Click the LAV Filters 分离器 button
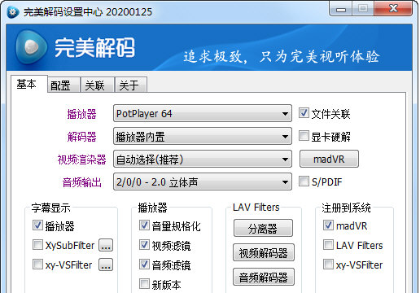Viewport: 420px width, 293px height. click(x=263, y=228)
